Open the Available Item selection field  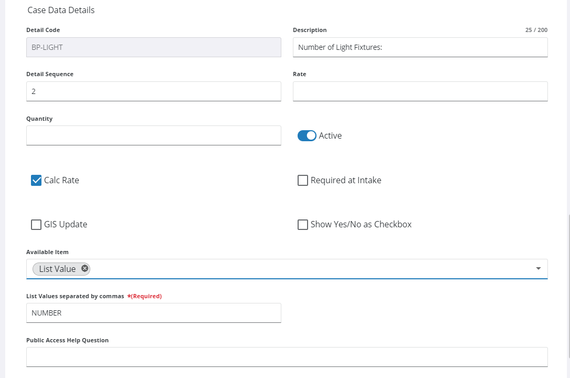click(315, 269)
